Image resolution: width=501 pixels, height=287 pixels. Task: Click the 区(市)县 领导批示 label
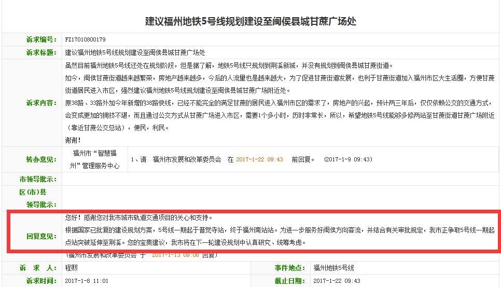coord(38,198)
